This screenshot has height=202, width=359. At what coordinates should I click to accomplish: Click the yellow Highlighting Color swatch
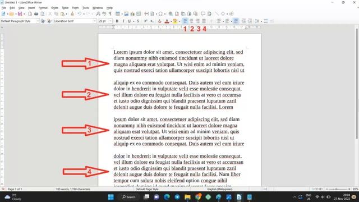pyautogui.click(x=175, y=21)
